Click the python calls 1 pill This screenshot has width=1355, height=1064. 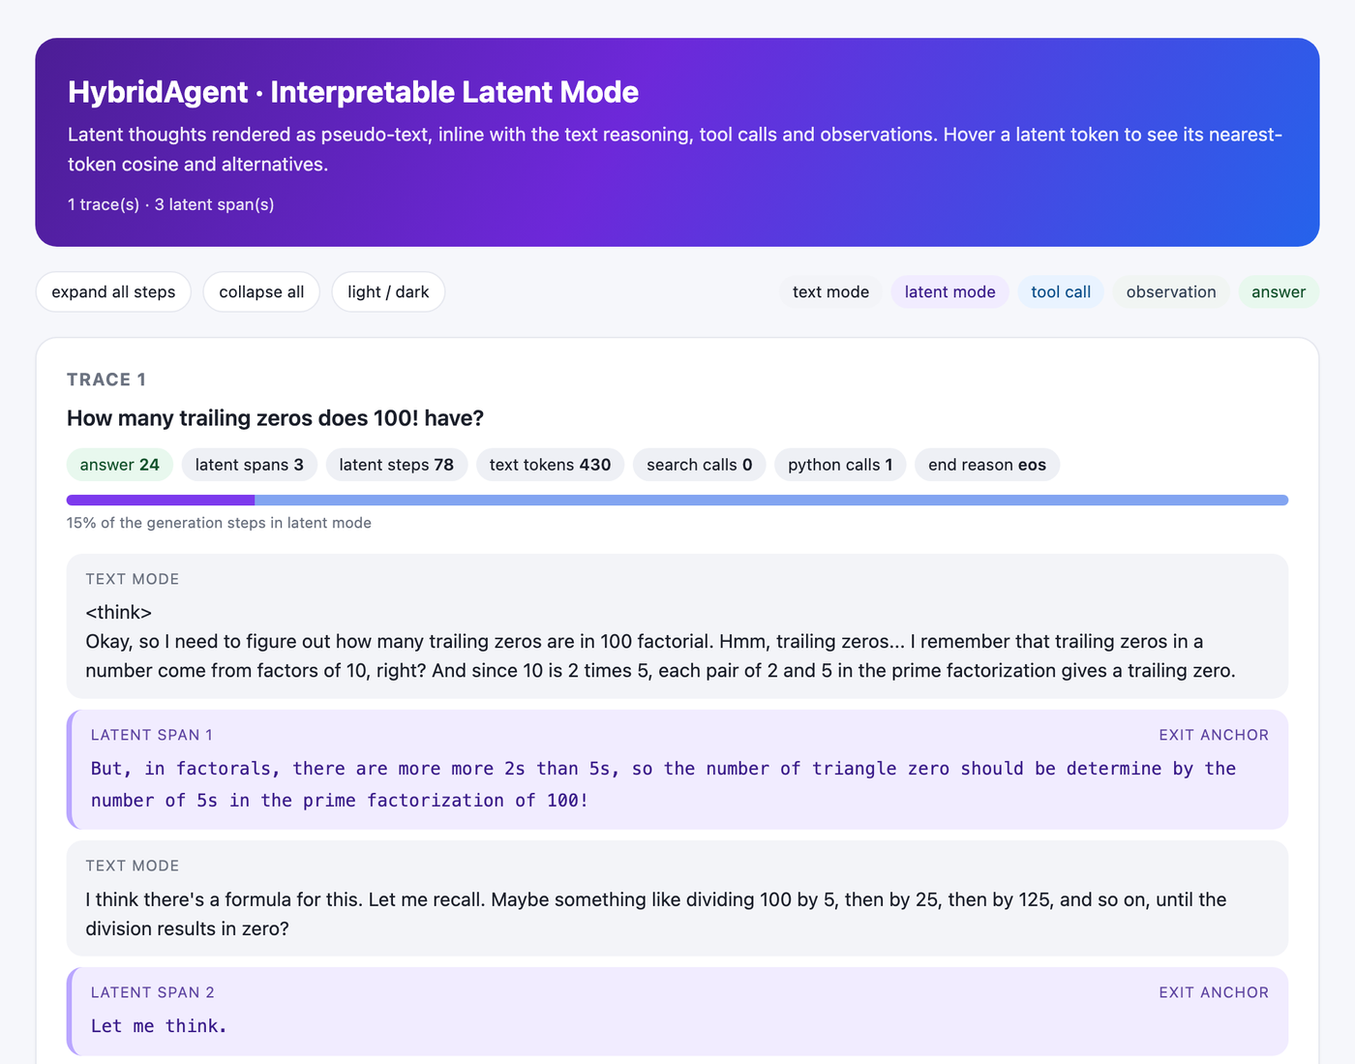click(x=840, y=465)
